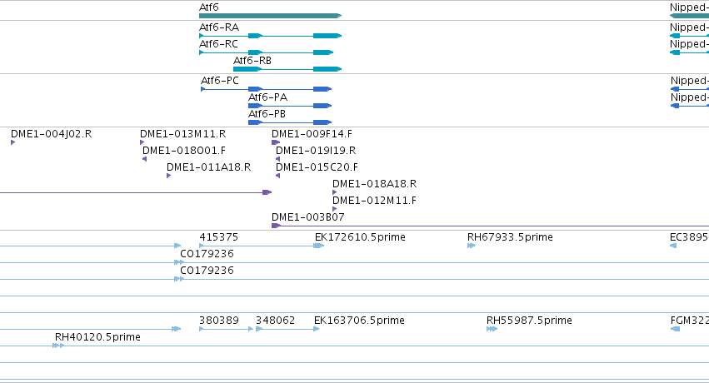This screenshot has width=709, height=383.
Task: Click the DME1-015C20.F label
Action: [317, 167]
